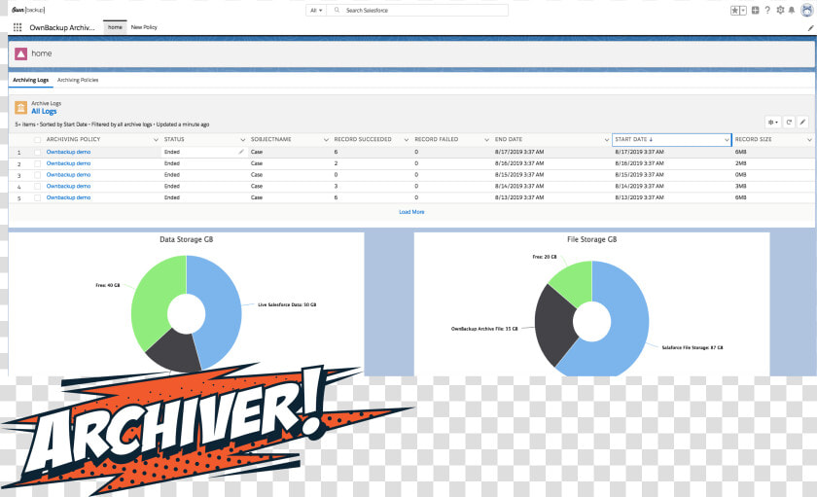
Task: Open Ownbackup demo link in row 4
Action: pos(68,186)
